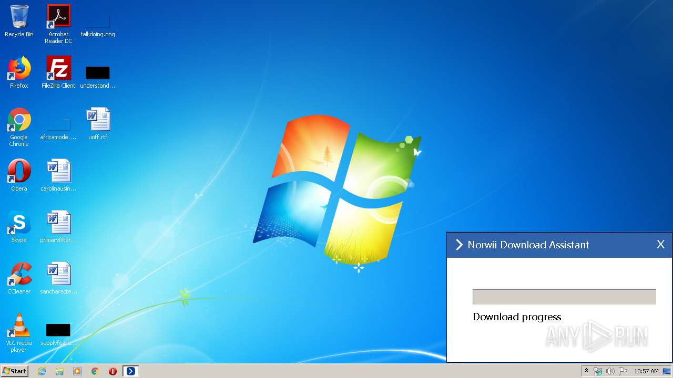Show hidden system tray icons
The width and height of the screenshot is (673, 378).
[586, 371]
